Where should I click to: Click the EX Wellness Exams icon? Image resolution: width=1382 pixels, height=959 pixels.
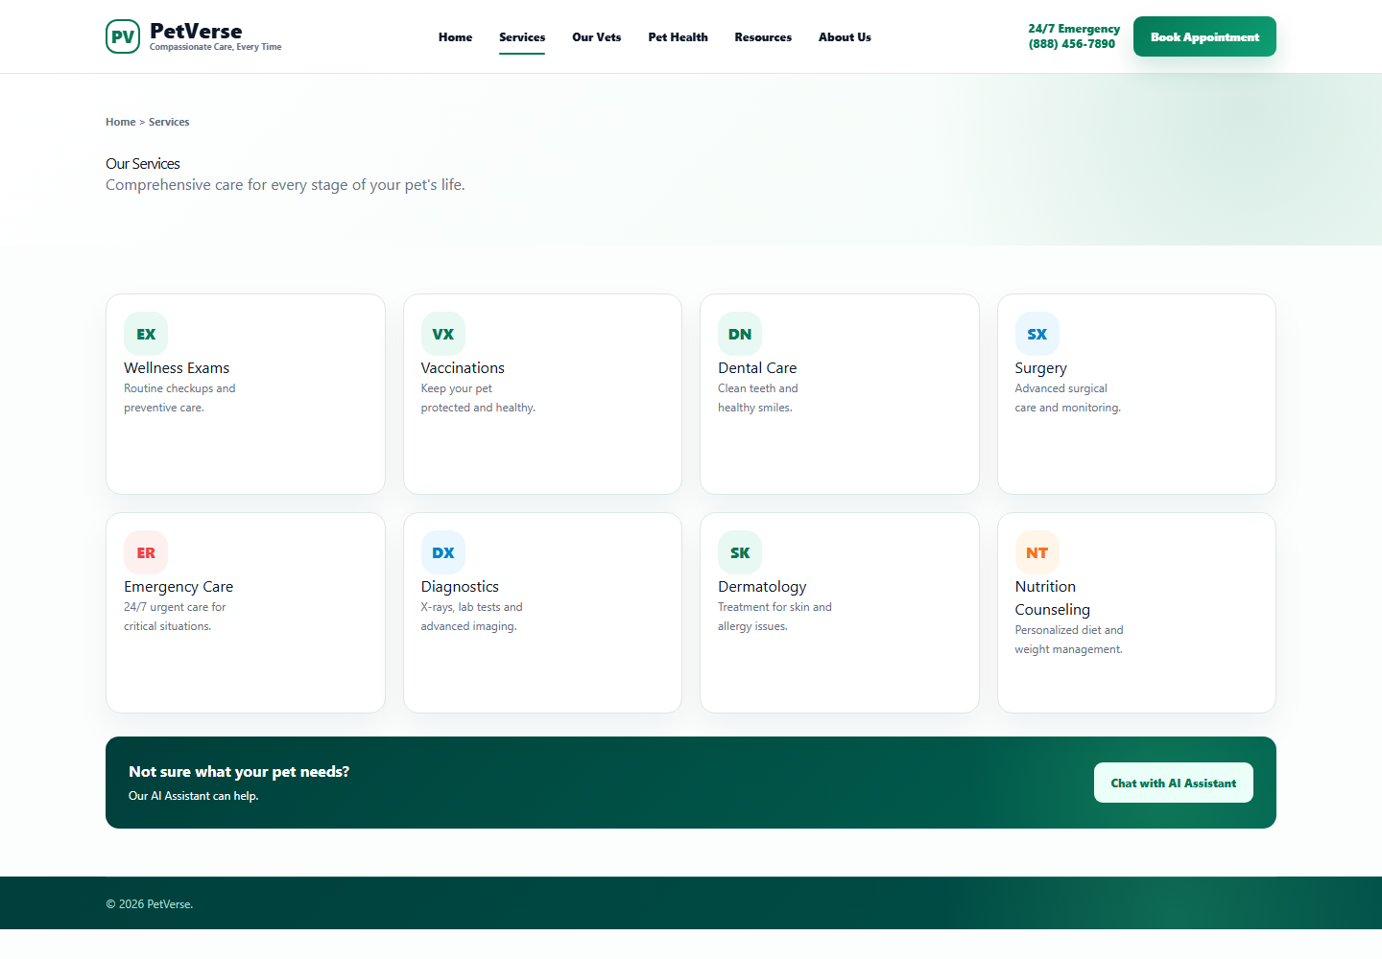tap(146, 334)
